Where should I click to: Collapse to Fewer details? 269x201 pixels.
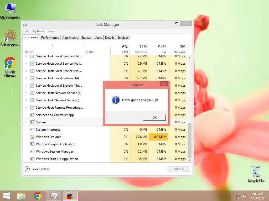37,169
